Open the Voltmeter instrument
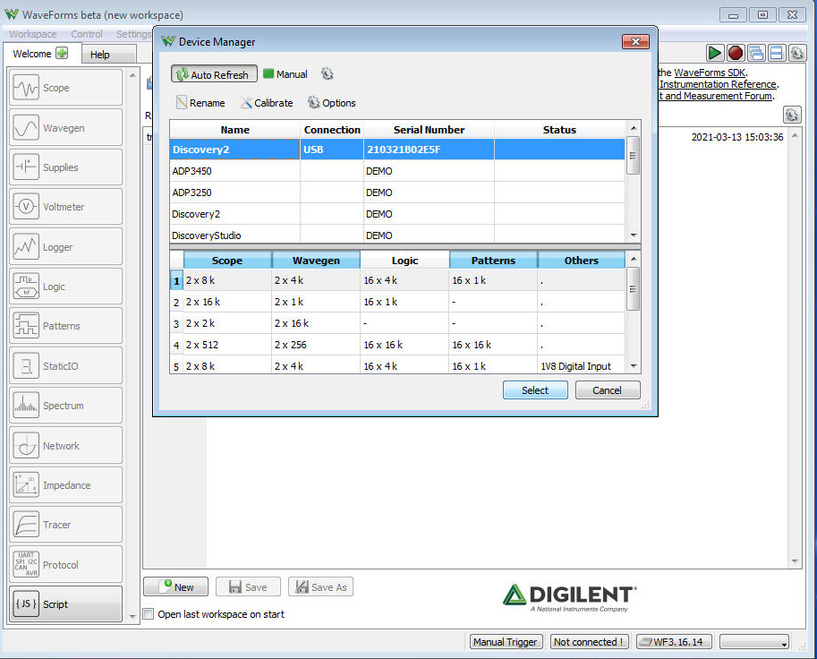Screen dimensions: 817x659 (65, 207)
